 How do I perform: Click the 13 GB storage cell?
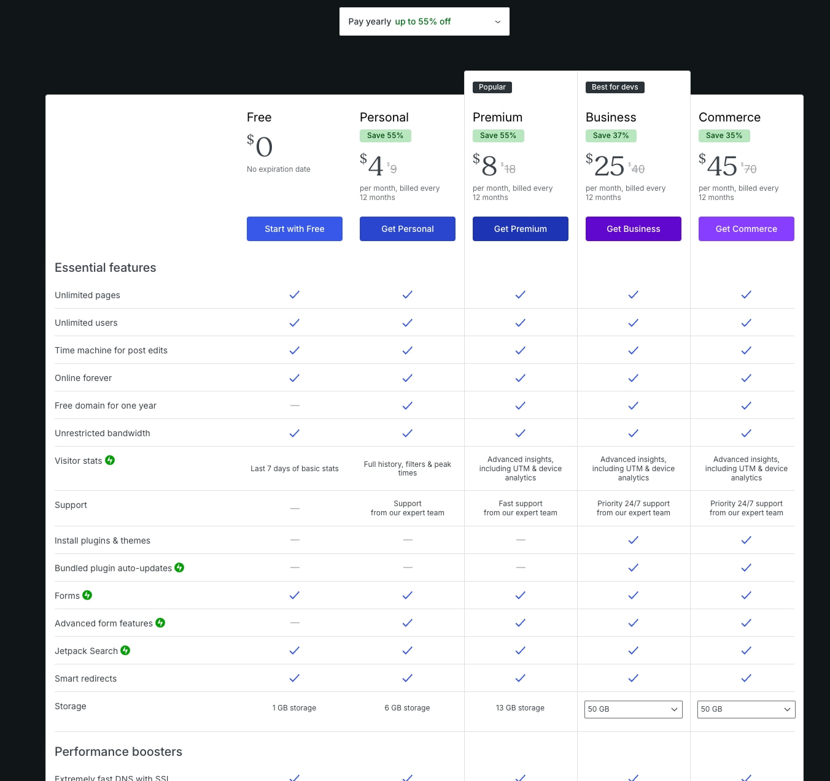click(521, 708)
